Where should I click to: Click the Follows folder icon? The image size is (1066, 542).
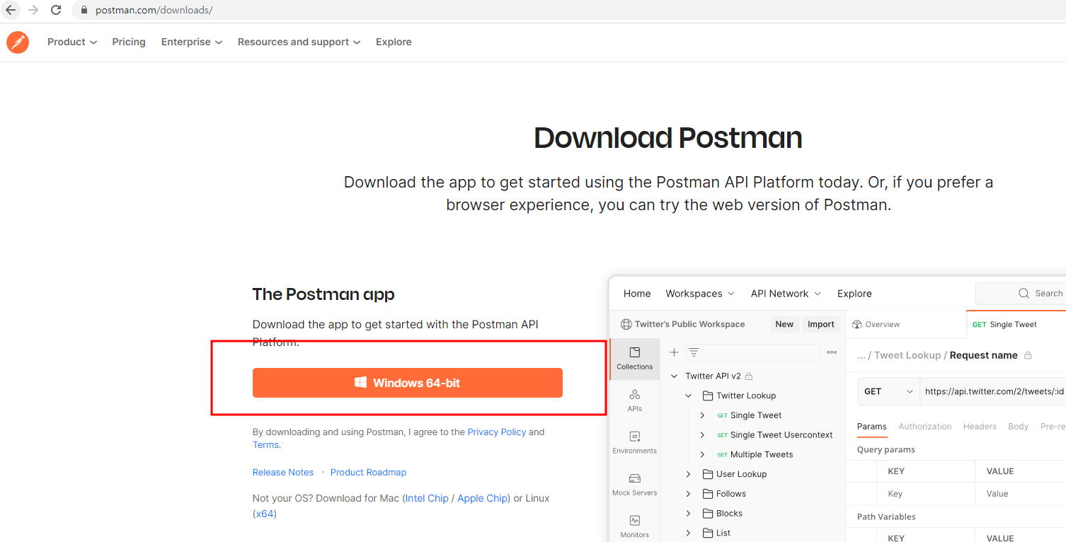(707, 494)
